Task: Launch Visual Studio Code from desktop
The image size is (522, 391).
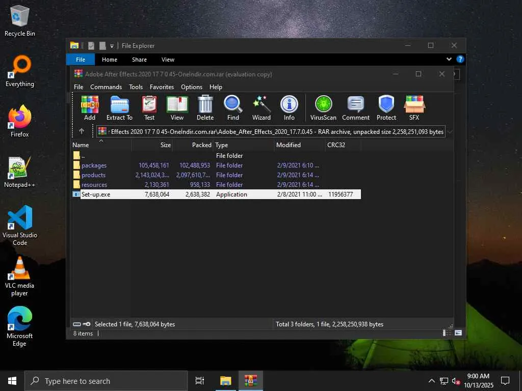Action: pos(20,226)
